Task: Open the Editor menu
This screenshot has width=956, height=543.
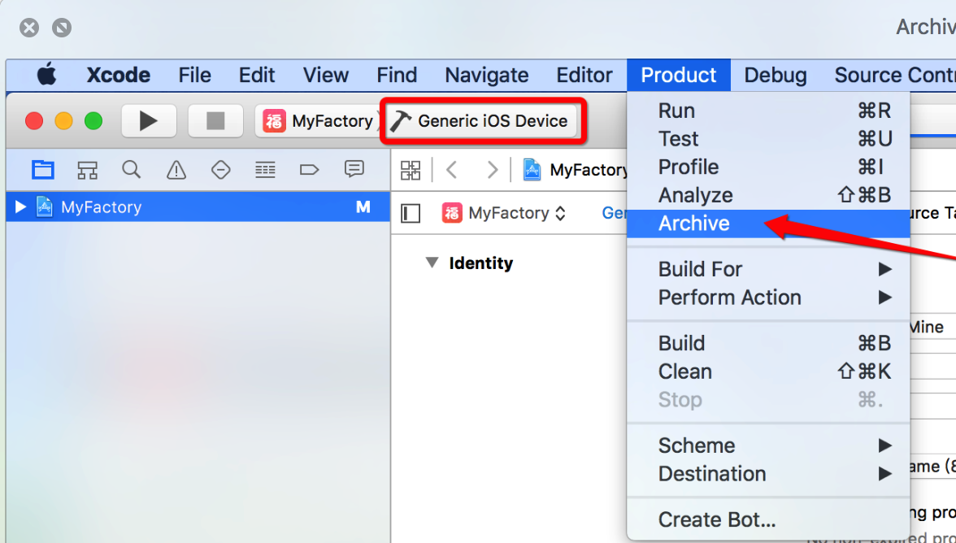Action: click(584, 75)
